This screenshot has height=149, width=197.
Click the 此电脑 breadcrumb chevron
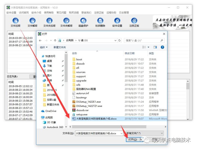coord(76,40)
